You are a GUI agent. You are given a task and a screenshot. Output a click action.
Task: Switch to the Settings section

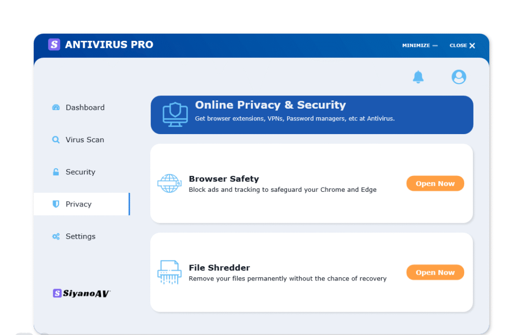pos(80,236)
